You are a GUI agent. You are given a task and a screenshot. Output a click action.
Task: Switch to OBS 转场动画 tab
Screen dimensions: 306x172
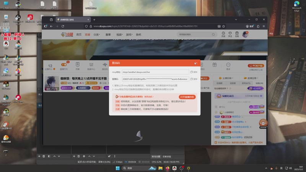(x=156, y=157)
